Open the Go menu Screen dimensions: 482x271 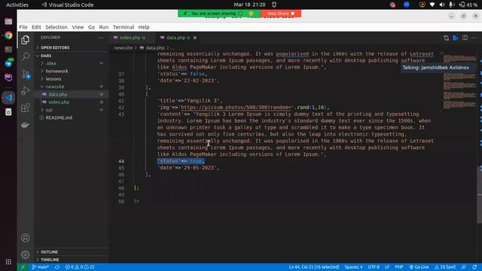(91, 27)
